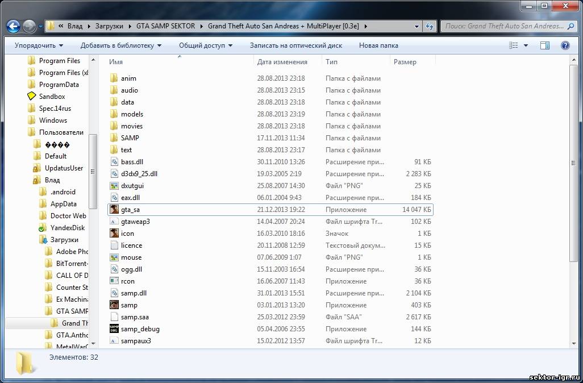This screenshot has width=583, height=383.
Task: Select the text folder icon
Action: pos(114,150)
